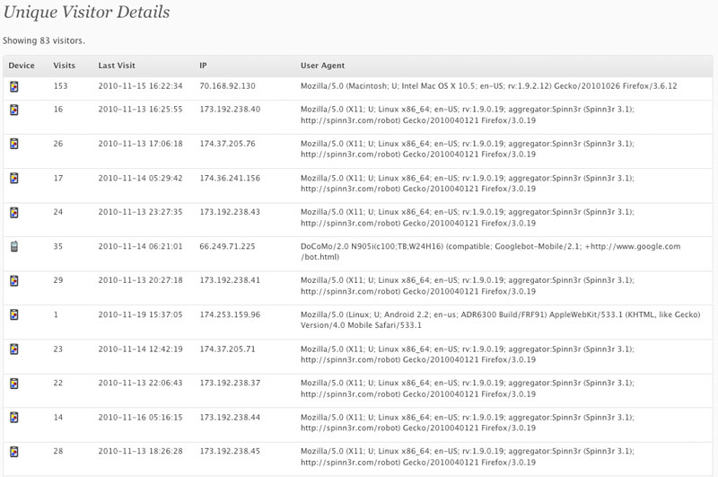The image size is (718, 477).
Task: Sort by the User Agent column header
Action: 322,66
